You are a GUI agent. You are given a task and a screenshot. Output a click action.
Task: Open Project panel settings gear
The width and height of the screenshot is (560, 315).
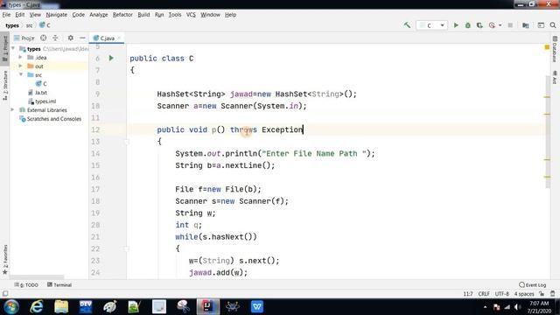(x=71, y=38)
